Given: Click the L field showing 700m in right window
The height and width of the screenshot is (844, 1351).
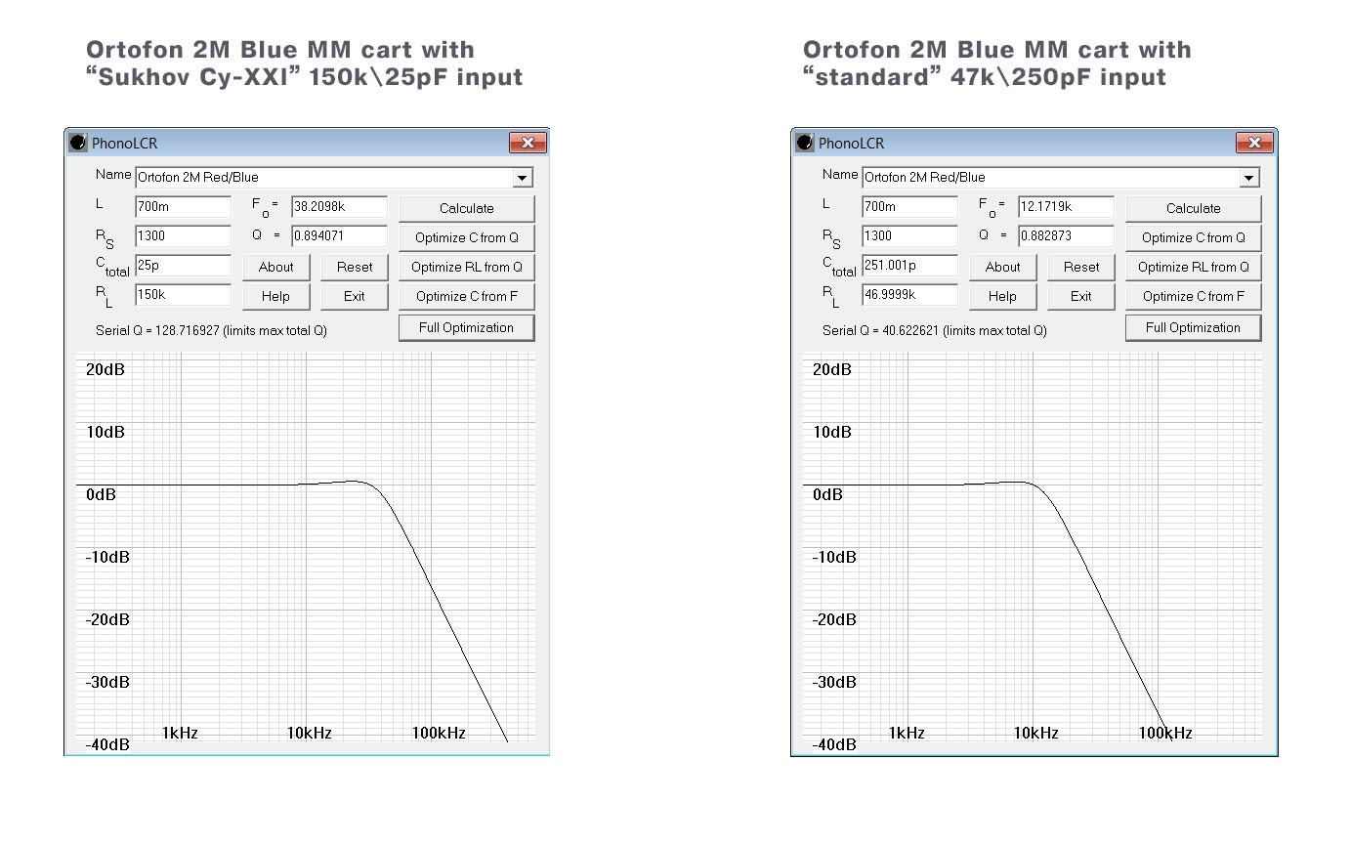Looking at the screenshot, I should (909, 207).
